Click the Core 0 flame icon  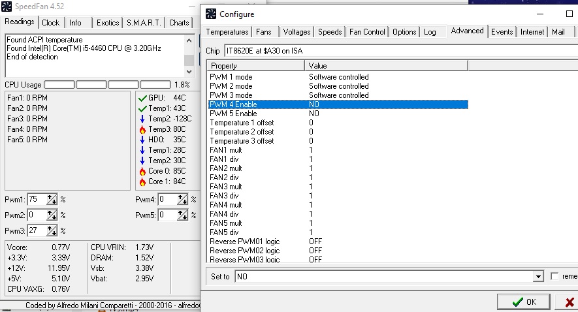pyautogui.click(x=142, y=171)
